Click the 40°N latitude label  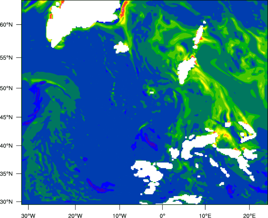coord(6,146)
